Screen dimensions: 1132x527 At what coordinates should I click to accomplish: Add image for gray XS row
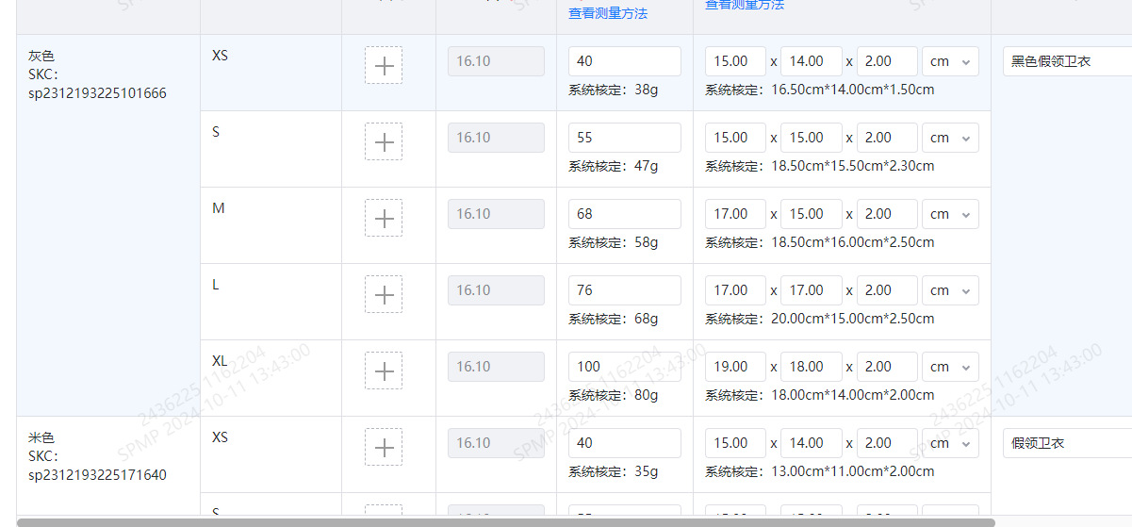click(384, 65)
